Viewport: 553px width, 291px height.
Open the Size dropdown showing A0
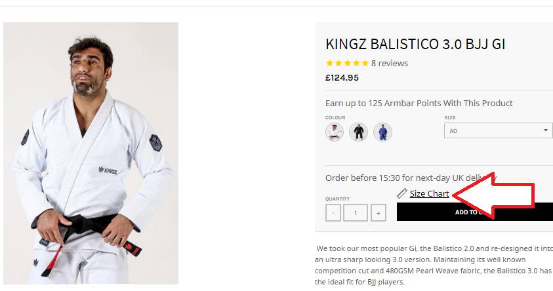click(498, 130)
